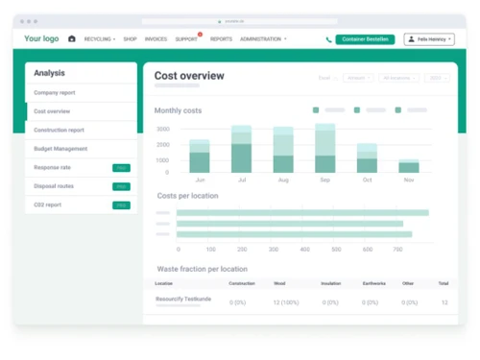Click the Container Bestellen button
This screenshot has width=480, height=360.
click(365, 39)
